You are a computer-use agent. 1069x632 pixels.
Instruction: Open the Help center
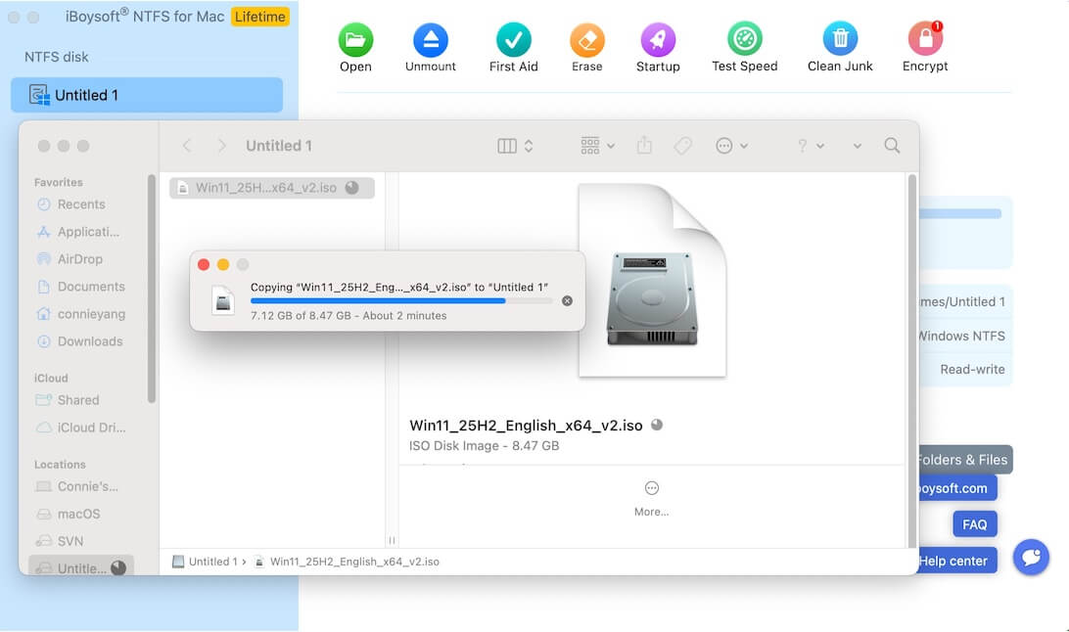coord(957,562)
